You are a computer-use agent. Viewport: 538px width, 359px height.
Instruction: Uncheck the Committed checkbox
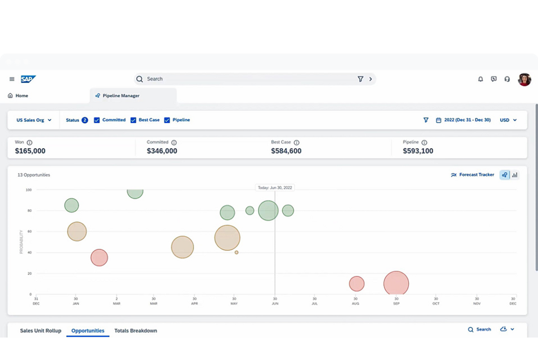click(x=97, y=120)
